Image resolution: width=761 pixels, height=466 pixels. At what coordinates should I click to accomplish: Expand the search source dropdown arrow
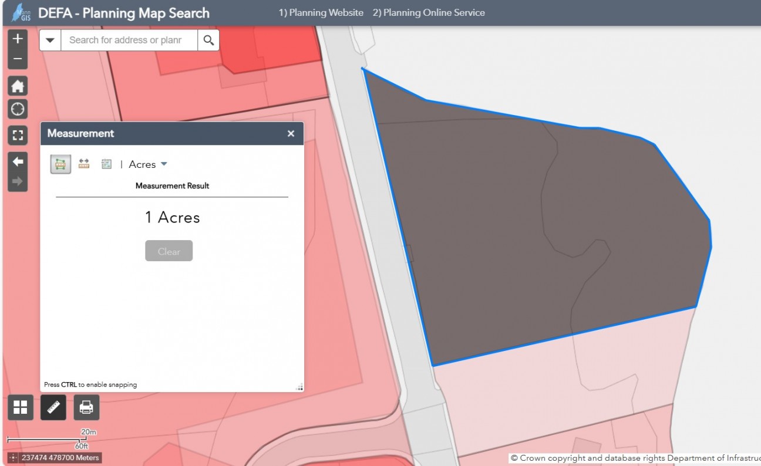point(50,40)
